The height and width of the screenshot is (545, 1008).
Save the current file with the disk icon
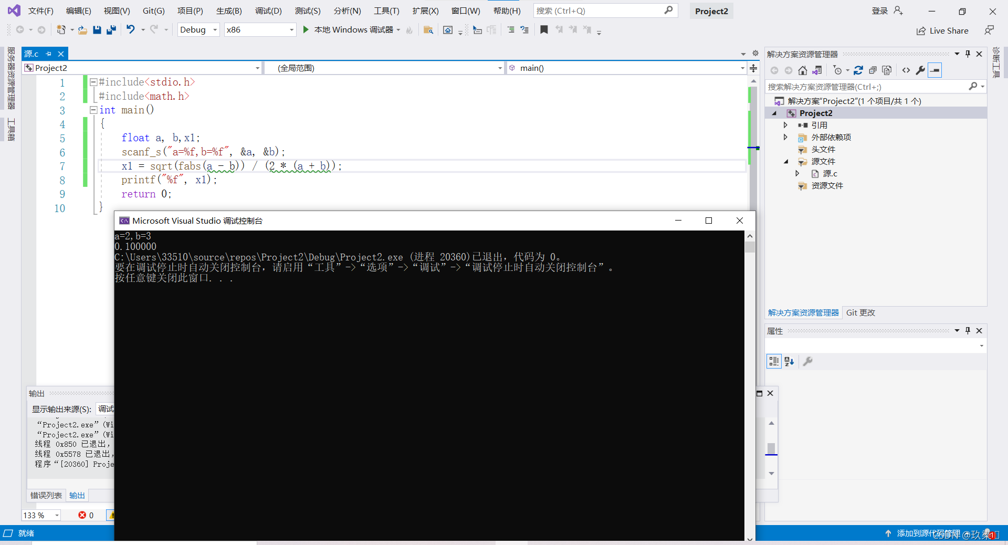pyautogui.click(x=97, y=30)
